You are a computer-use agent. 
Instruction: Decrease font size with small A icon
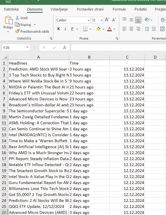point(114,20)
